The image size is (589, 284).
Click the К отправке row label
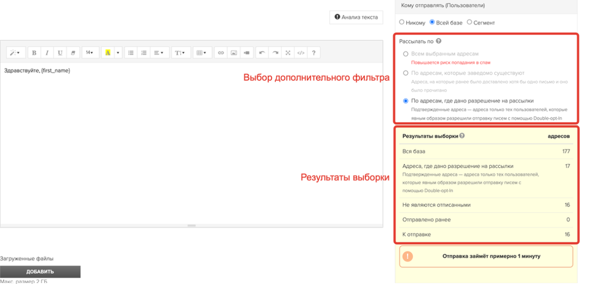click(x=417, y=234)
